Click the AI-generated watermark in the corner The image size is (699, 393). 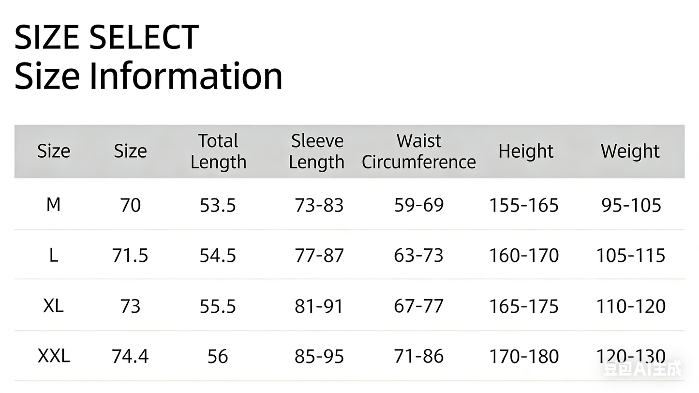[642, 369]
